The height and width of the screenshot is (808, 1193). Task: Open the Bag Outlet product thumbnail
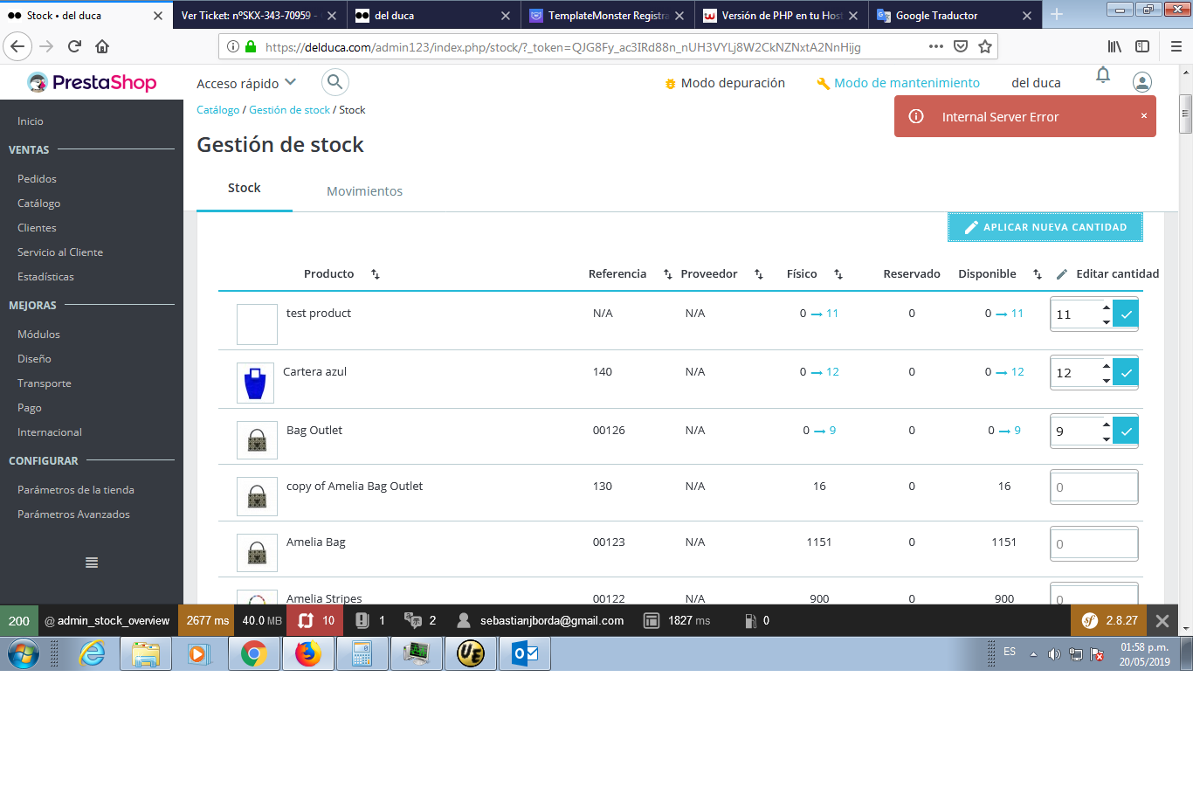(257, 440)
